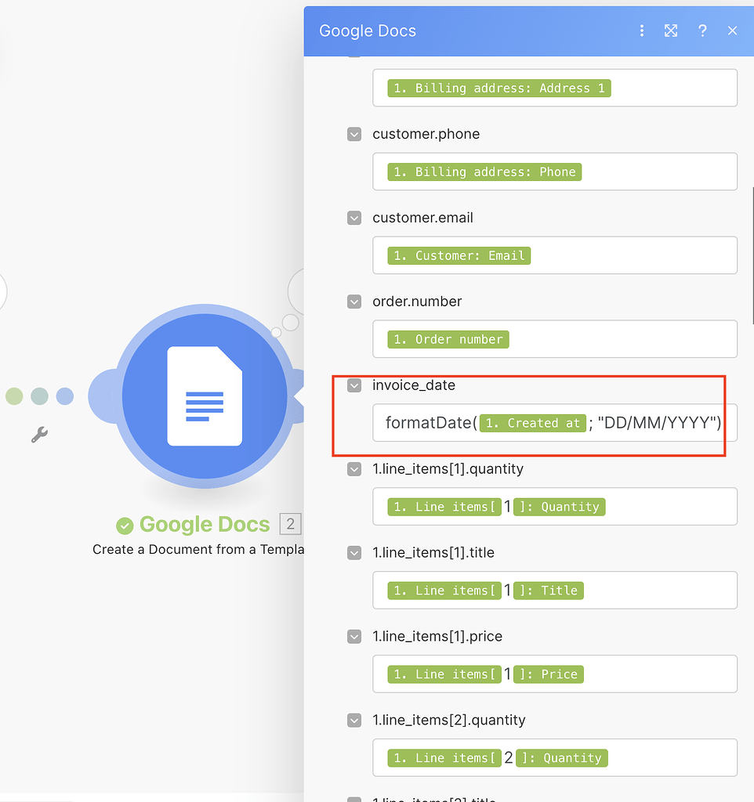
Task: Toggle the 1.line_items[1].quantity checkbox
Action: click(353, 468)
